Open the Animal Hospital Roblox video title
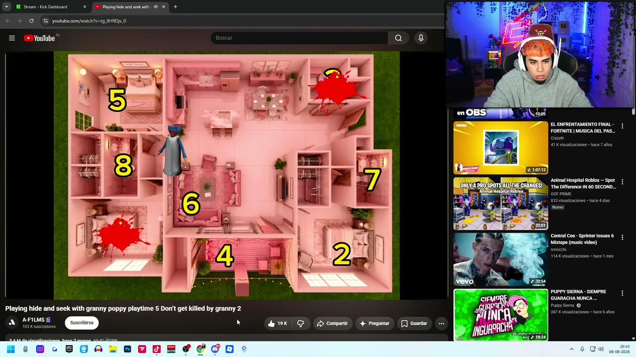 (583, 183)
